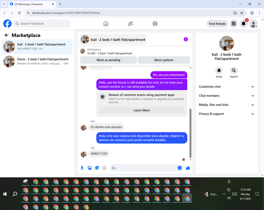This screenshot has height=210, width=264.
Task: Open the Facebook menu grid icon
Action: [x=233, y=24]
